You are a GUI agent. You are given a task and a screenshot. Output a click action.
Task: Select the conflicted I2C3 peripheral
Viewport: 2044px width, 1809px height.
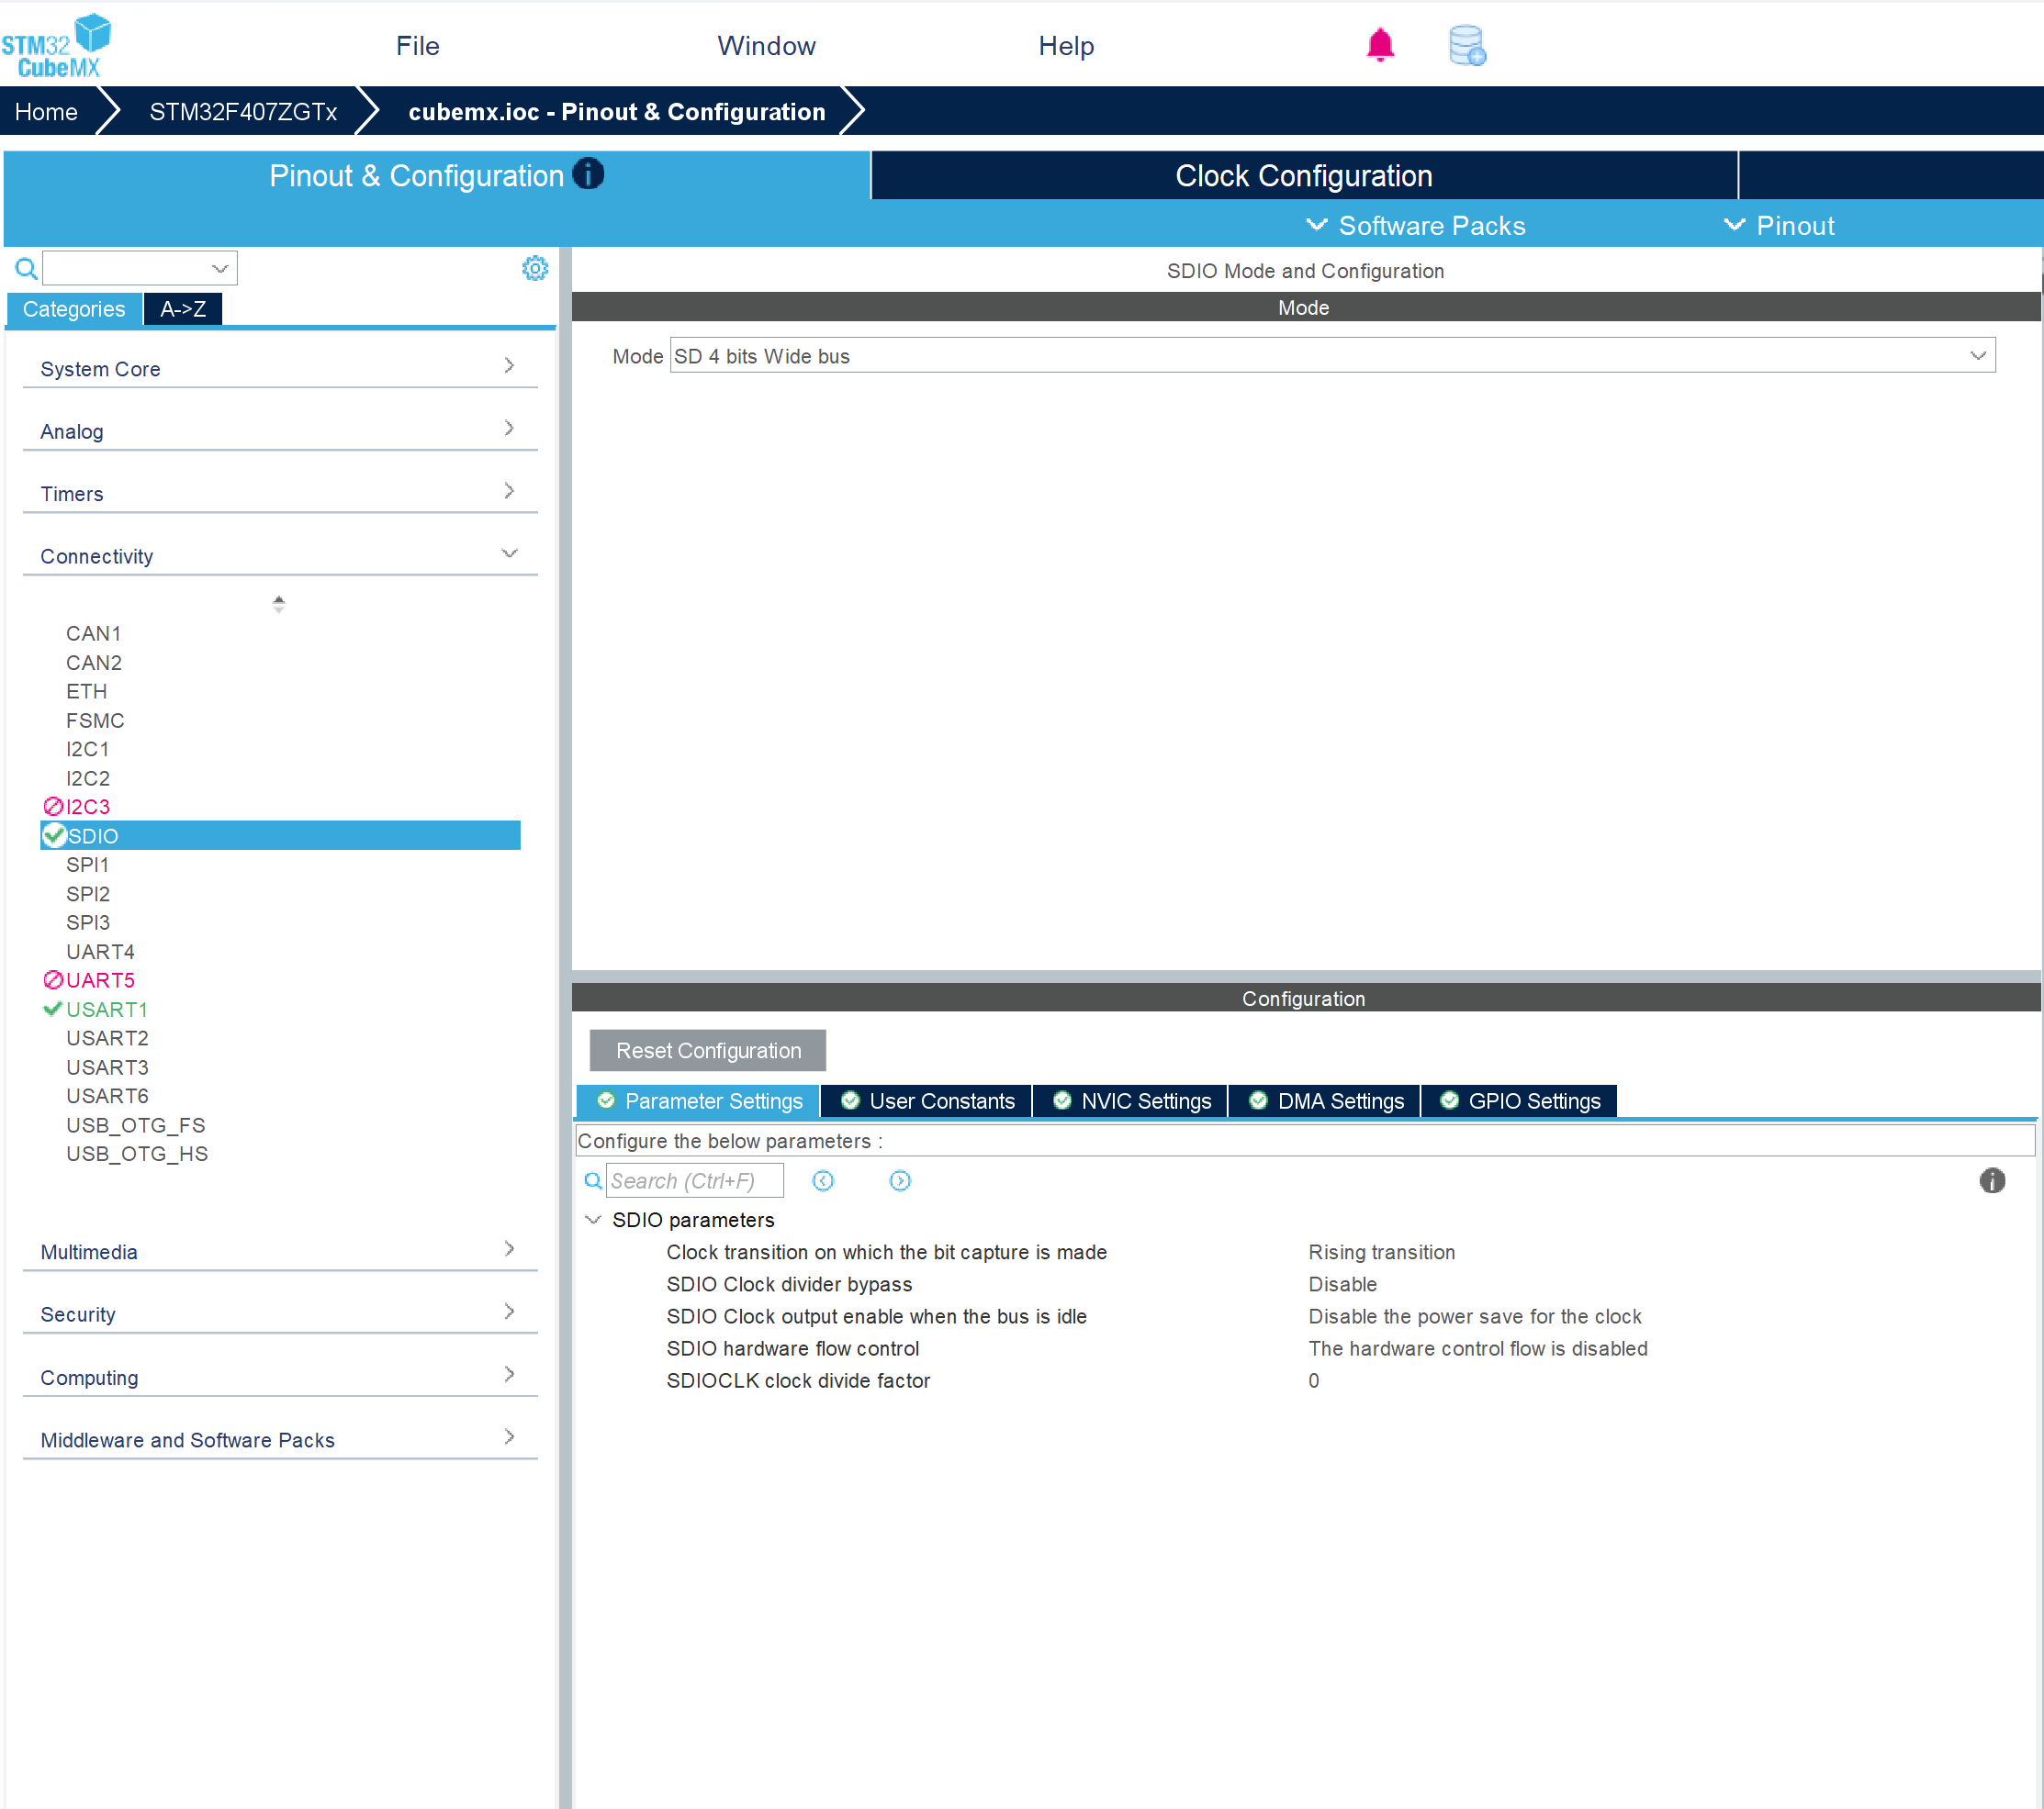point(87,807)
